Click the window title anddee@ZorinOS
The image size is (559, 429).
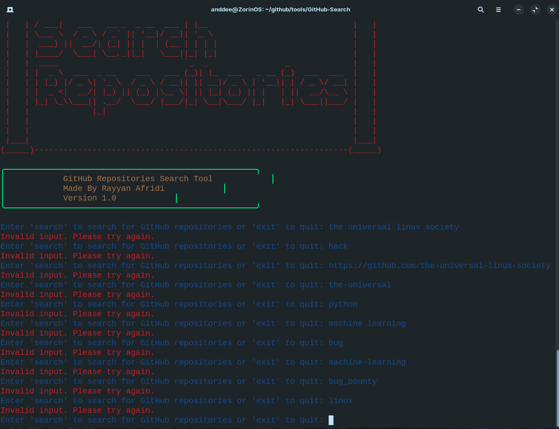280,9
